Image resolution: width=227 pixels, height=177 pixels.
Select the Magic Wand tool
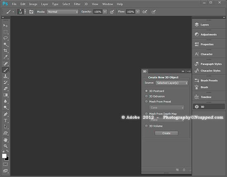(x=5, y=44)
